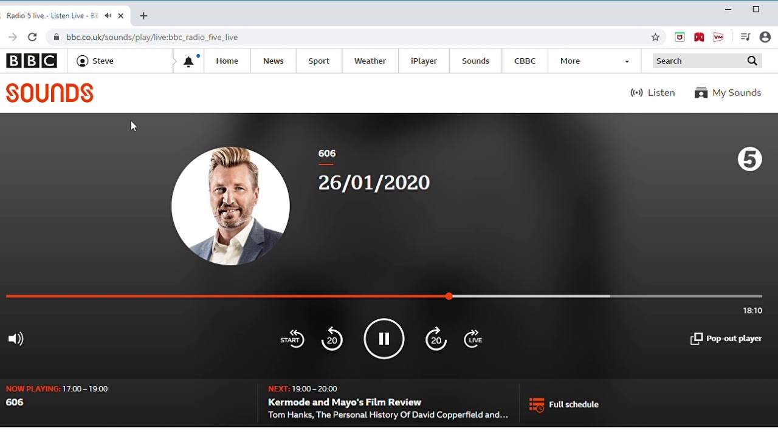The height and width of the screenshot is (437, 778).
Task: Open the browser media control icon
Action: [x=745, y=37]
